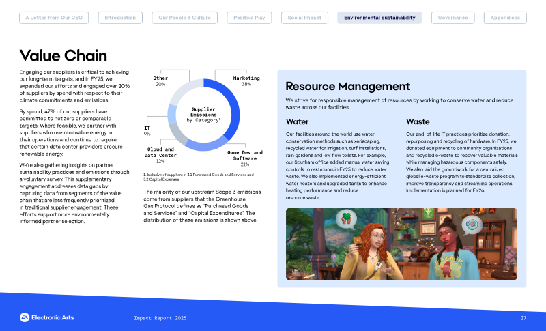Viewport: 546px width, 331px height.
Task: Click the page number 27
Action: [x=523, y=318]
